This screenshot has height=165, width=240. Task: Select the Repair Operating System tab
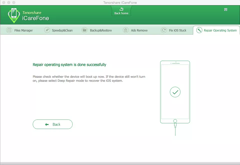216,30
